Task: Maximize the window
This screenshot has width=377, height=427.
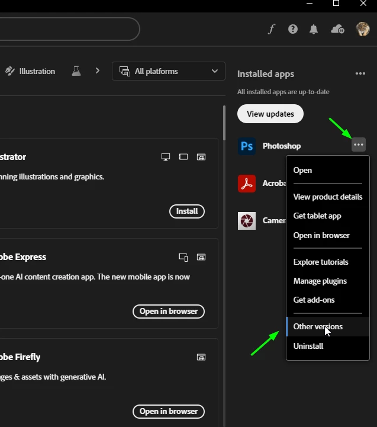Action: pyautogui.click(x=336, y=4)
